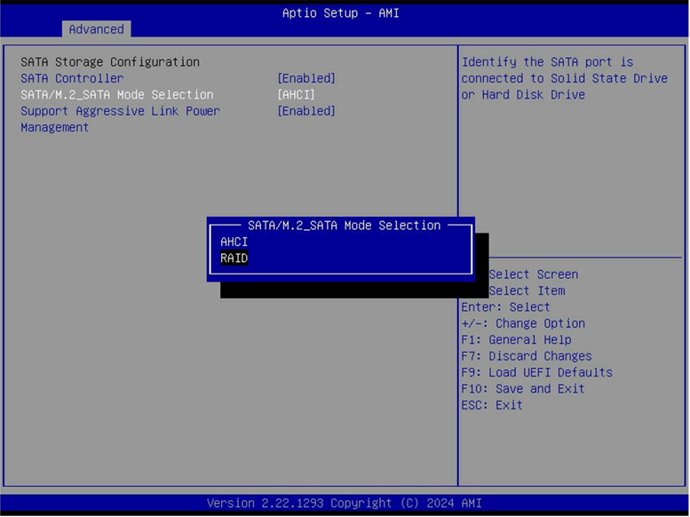Click the Aptio Setup - AMI title

(341, 13)
